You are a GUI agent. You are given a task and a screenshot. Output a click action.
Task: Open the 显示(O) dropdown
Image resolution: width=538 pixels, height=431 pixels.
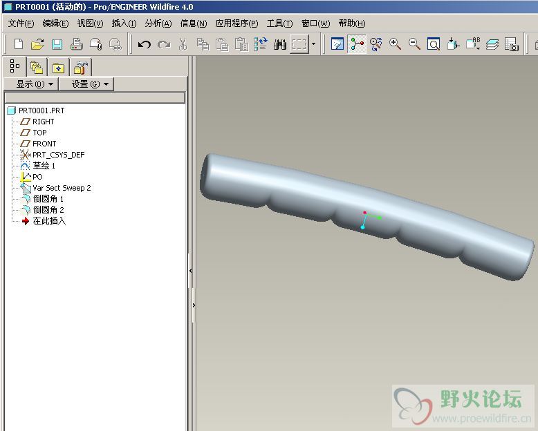pyautogui.click(x=31, y=84)
